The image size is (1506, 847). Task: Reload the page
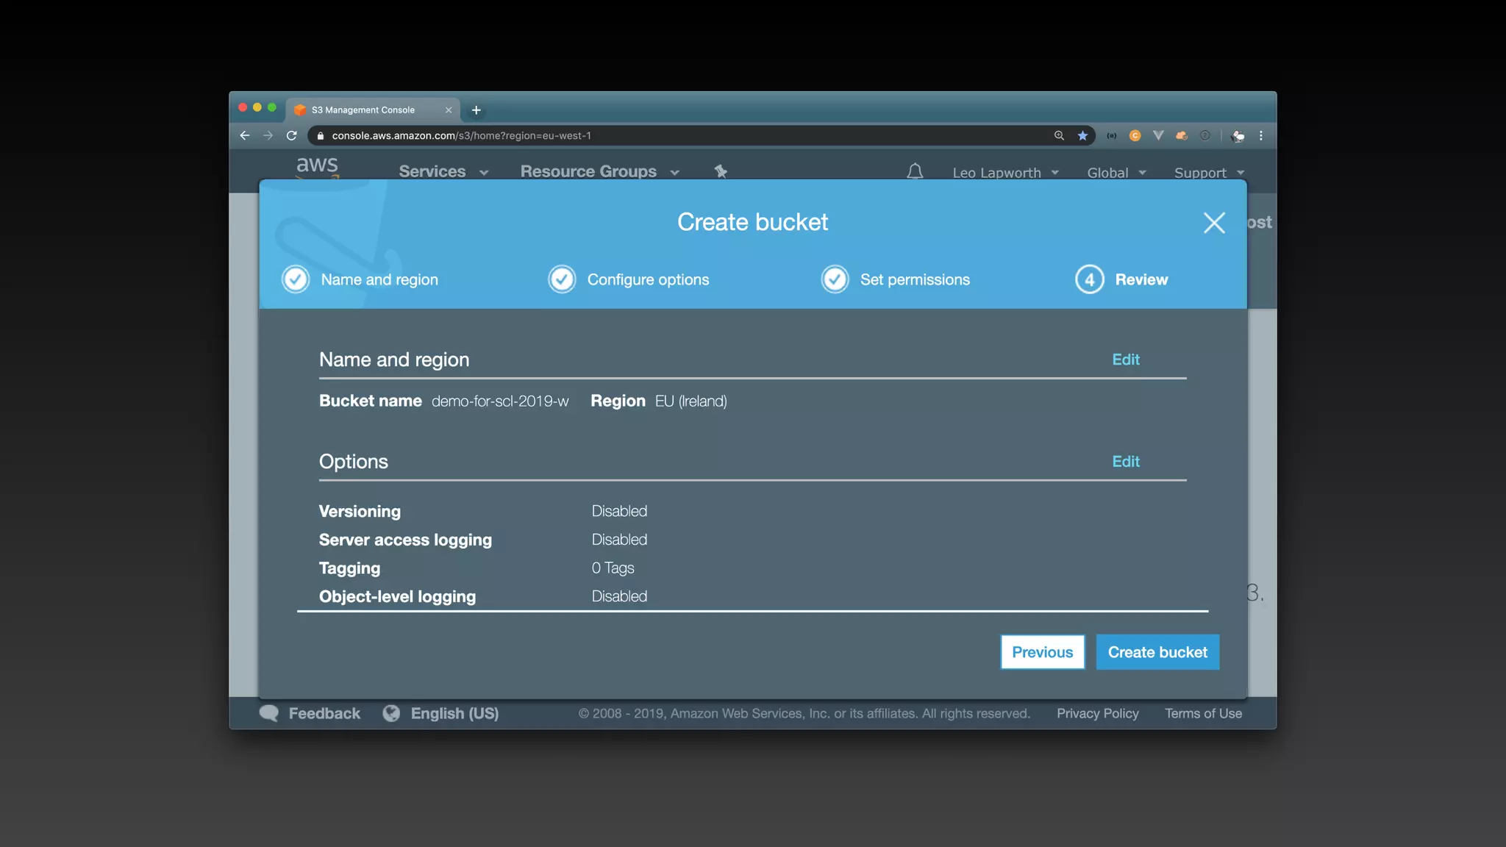(x=292, y=136)
